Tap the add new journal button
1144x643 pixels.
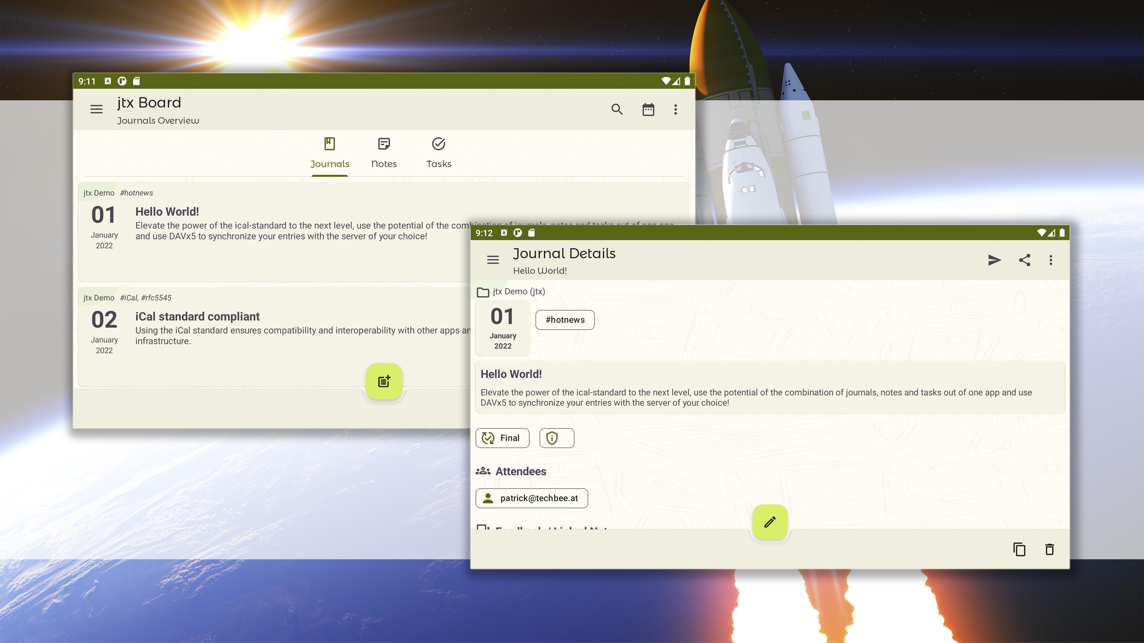coord(384,381)
